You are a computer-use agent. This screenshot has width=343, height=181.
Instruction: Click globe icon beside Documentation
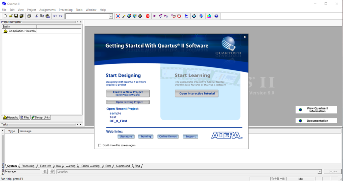[x=300, y=121]
